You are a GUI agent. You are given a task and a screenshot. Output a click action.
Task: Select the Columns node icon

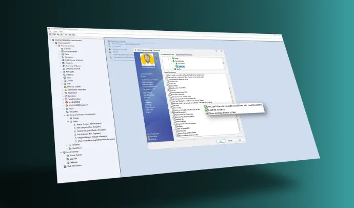pyautogui.click(x=64, y=63)
